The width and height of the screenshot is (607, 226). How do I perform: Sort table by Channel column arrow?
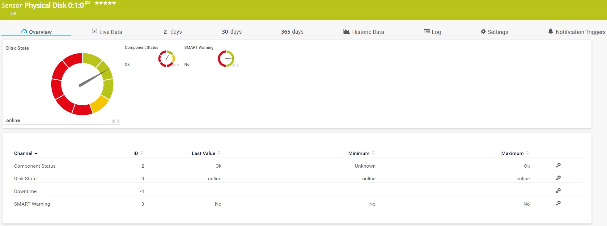36,154
